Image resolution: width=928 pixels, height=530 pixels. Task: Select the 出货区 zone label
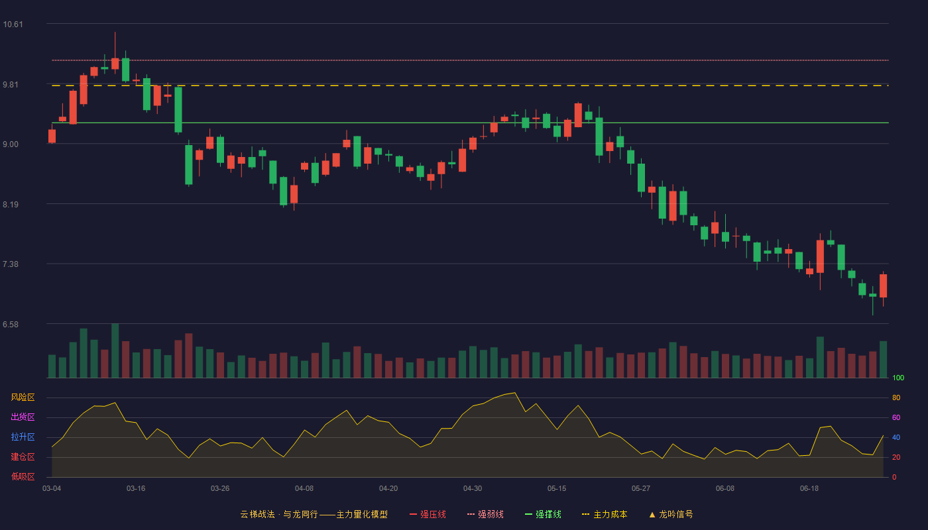(x=23, y=417)
